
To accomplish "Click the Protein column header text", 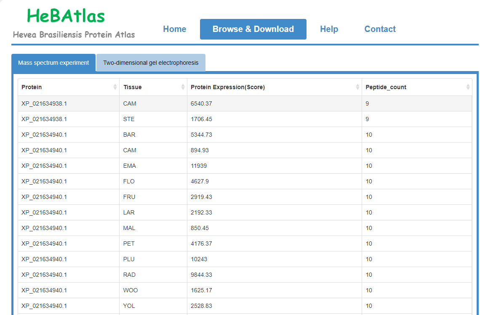I will [32, 87].
